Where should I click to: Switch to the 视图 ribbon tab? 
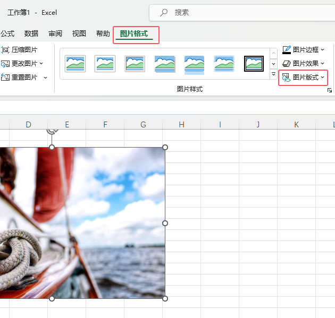point(79,33)
